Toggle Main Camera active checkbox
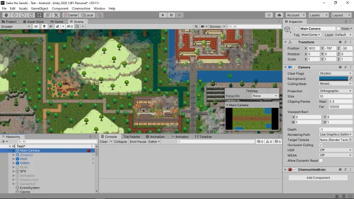 coord(296,29)
